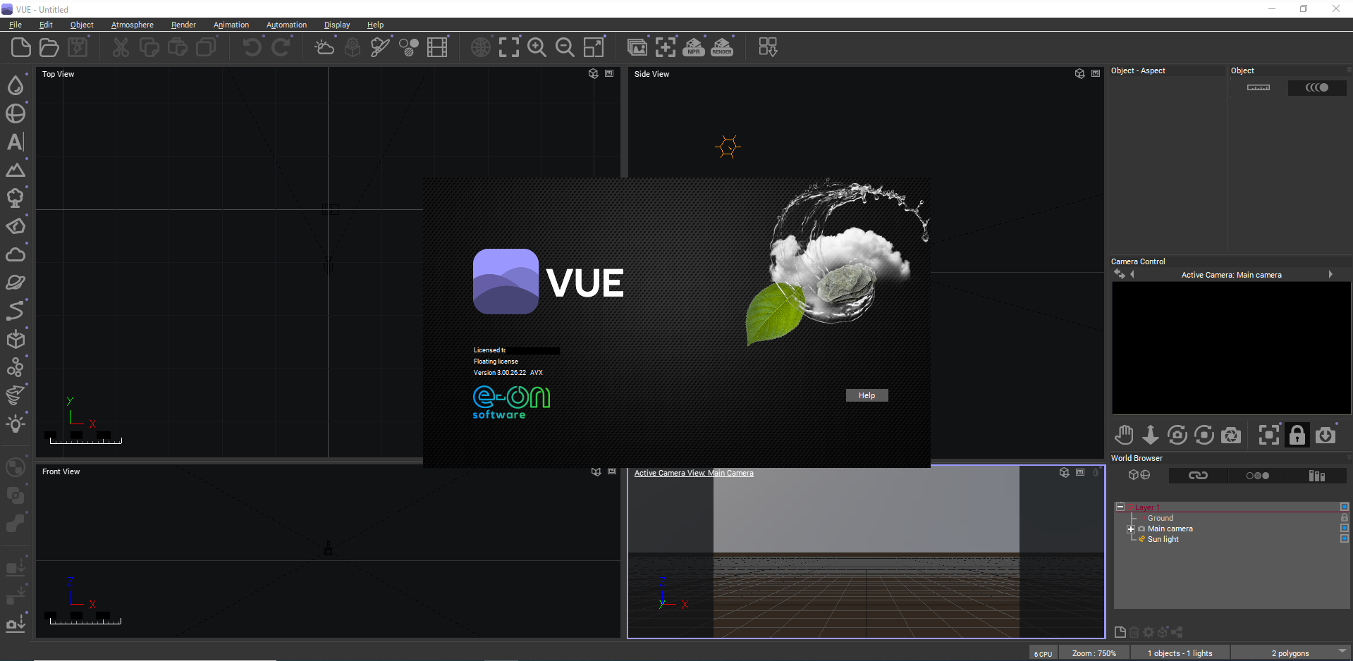Open the paint brush tool in the toolbar
The height and width of the screenshot is (661, 1353).
click(x=381, y=47)
